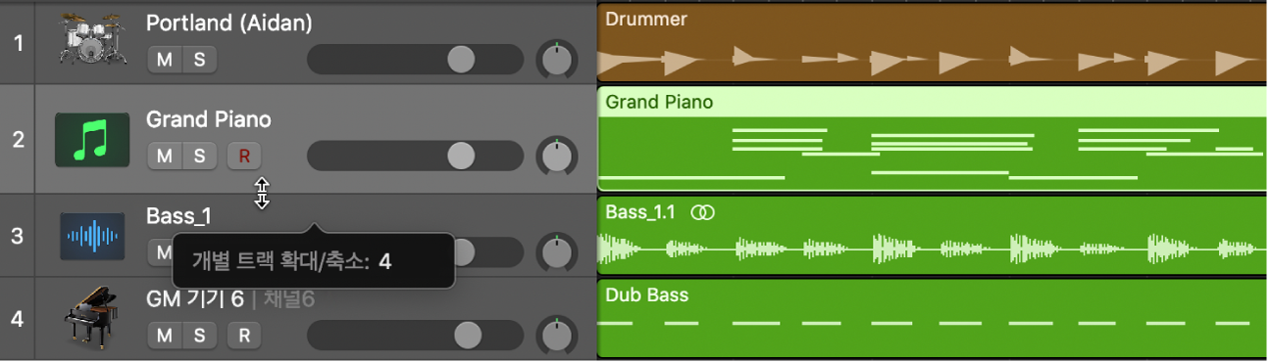Click track number 3 header
This screenshot has width=1270, height=362.
pyautogui.click(x=18, y=236)
